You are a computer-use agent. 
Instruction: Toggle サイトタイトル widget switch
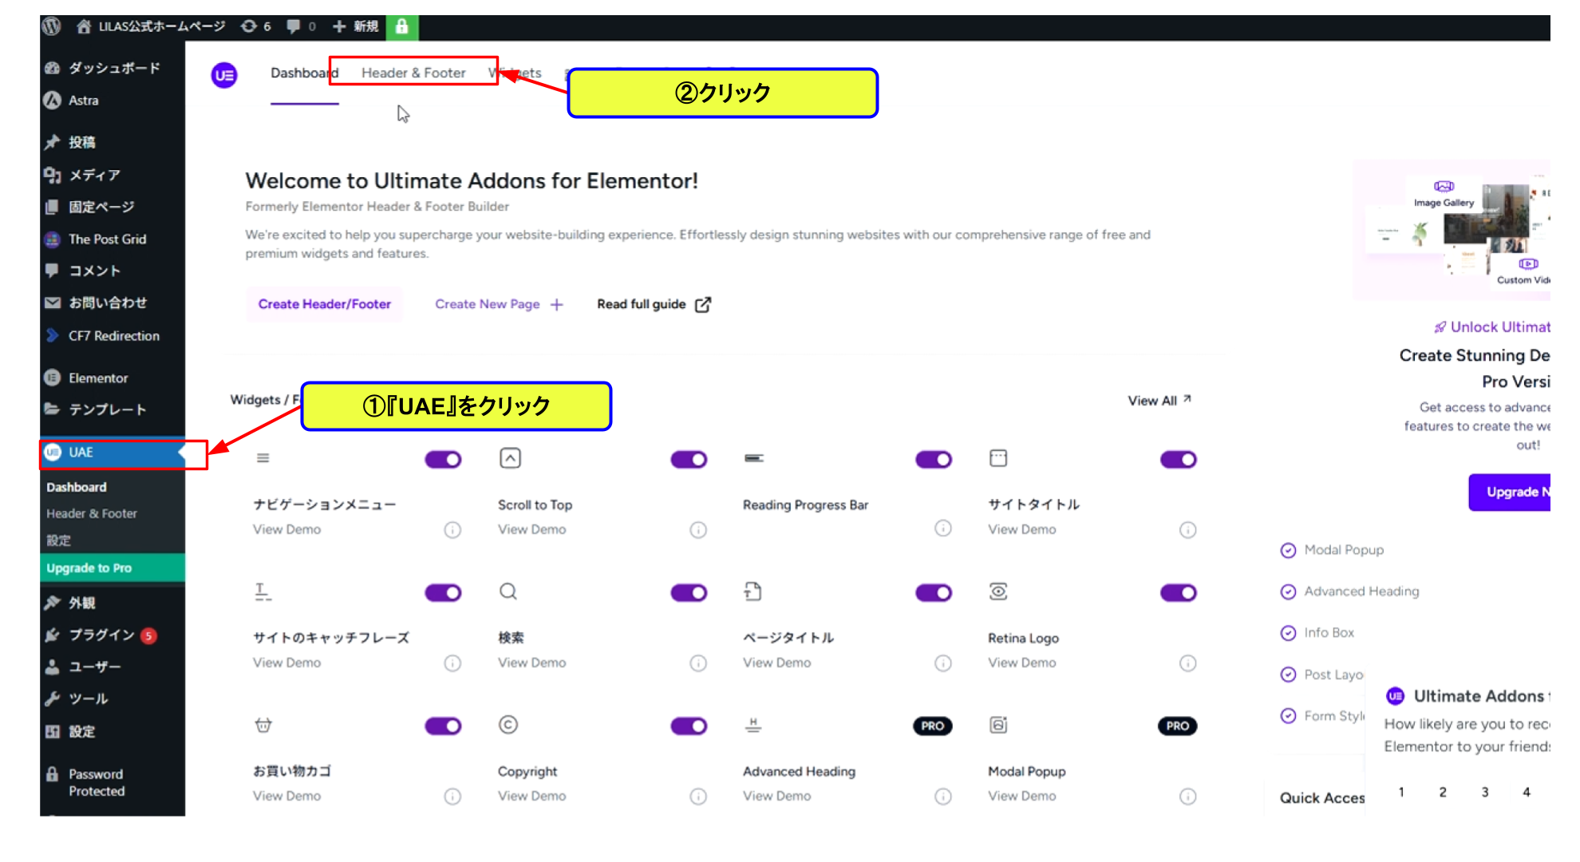coord(1178,460)
